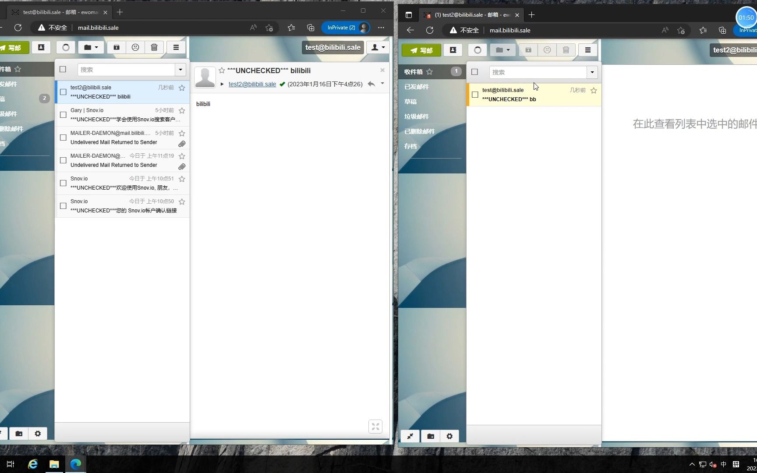
Task: Open InPrivate (2) profile button
Action: tap(346, 28)
